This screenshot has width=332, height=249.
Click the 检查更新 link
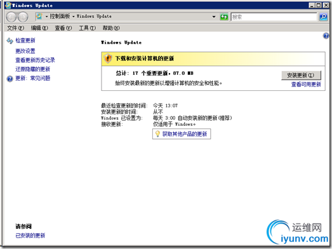pyautogui.click(x=25, y=41)
